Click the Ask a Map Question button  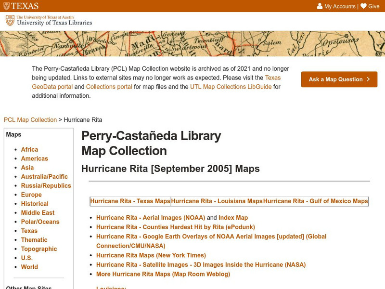click(x=339, y=79)
